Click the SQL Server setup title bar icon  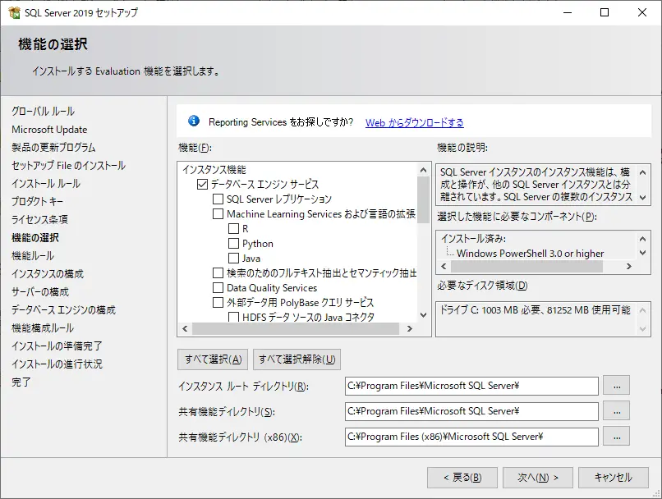click(14, 12)
